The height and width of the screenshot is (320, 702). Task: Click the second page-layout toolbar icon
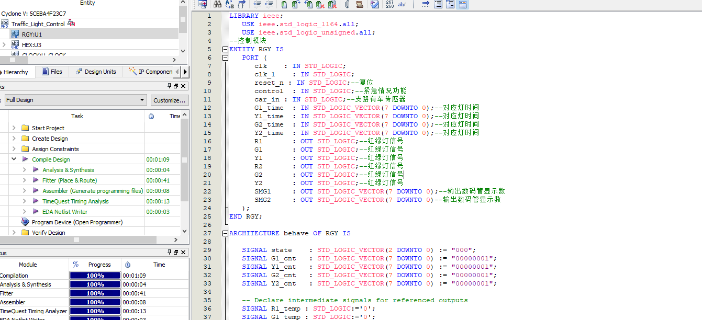450,4
